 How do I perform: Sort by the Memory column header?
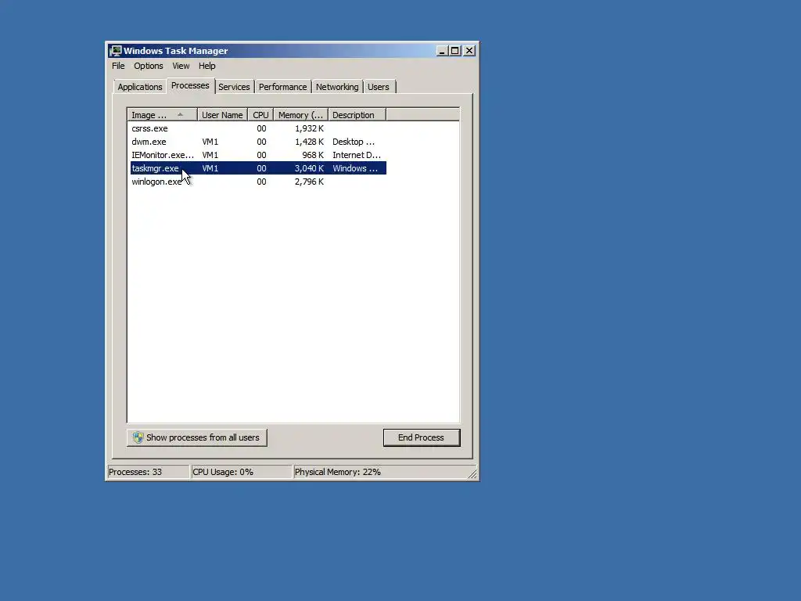tap(300, 115)
